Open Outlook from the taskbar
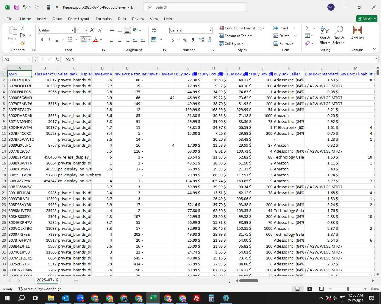Image resolution: width=381 pixels, height=304 pixels. pos(65,298)
